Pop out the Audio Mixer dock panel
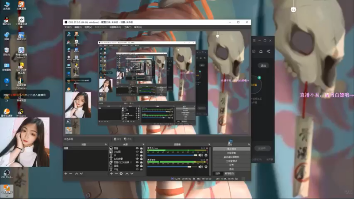 [x=209, y=145]
